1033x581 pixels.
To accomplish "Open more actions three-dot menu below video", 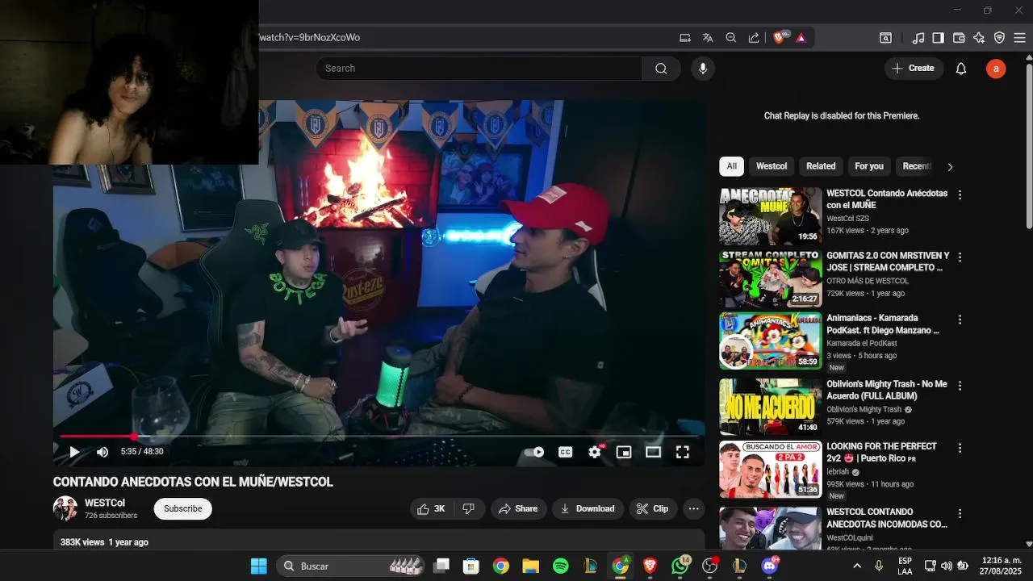I will pos(694,508).
